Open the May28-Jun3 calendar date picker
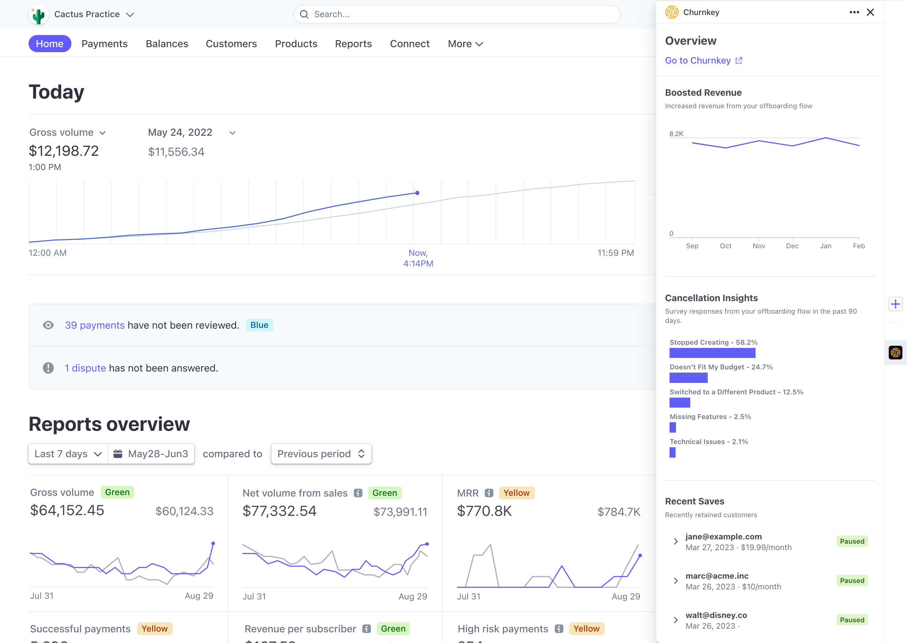The width and height of the screenshot is (907, 643). point(151,454)
